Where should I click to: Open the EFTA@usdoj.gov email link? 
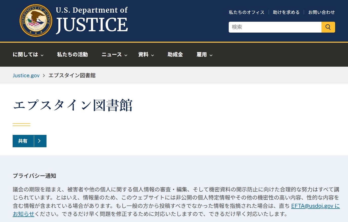[x=312, y=206]
